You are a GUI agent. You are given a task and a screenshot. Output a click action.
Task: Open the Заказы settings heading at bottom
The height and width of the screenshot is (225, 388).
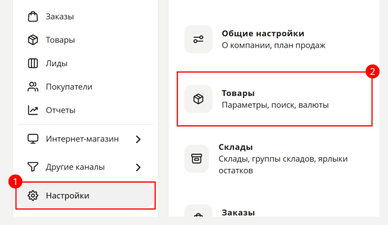coord(238,212)
